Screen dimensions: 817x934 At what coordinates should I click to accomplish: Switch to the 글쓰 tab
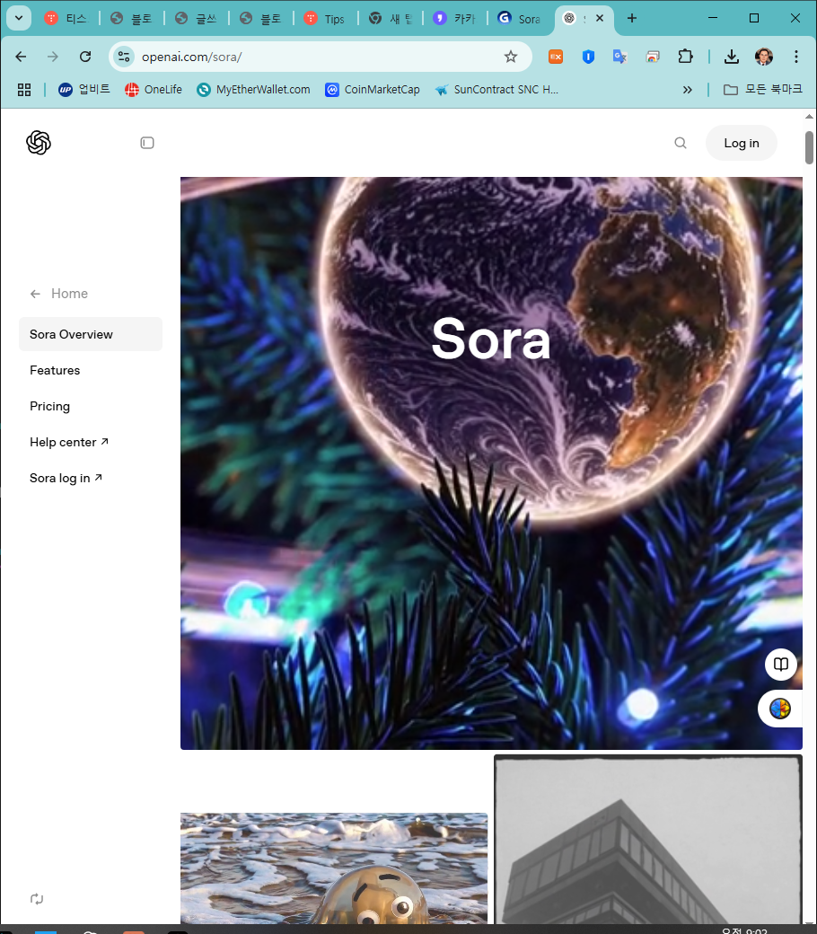point(196,19)
